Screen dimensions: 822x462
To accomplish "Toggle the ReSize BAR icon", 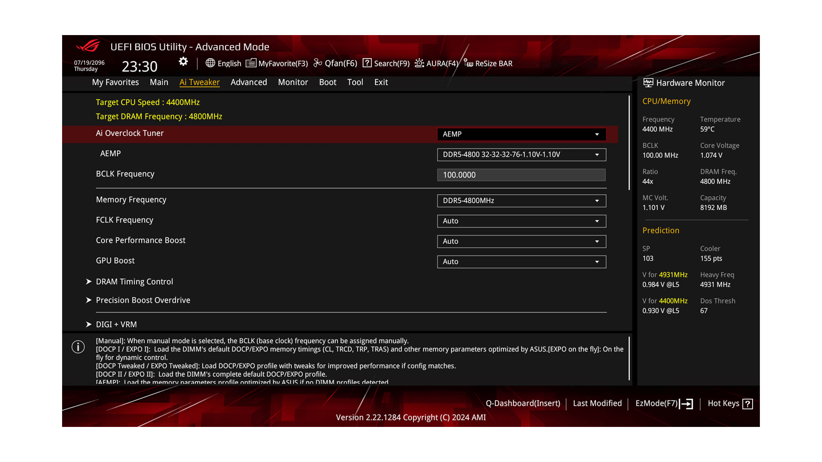I will [468, 63].
